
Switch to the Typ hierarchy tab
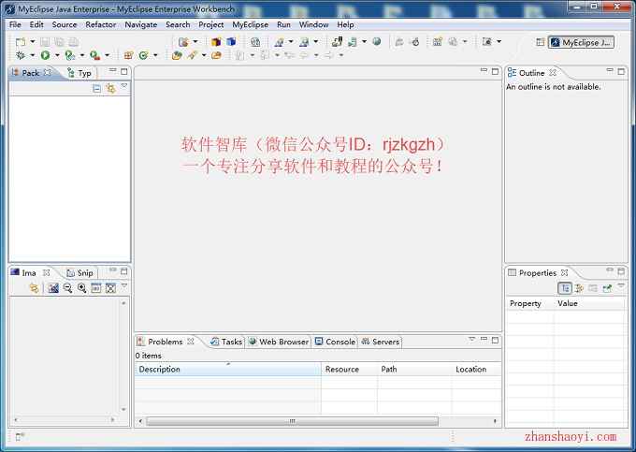[x=79, y=73]
